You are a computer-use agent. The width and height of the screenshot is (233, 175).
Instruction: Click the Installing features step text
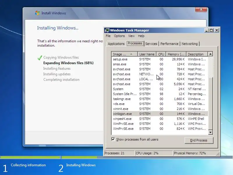[x=57, y=69]
